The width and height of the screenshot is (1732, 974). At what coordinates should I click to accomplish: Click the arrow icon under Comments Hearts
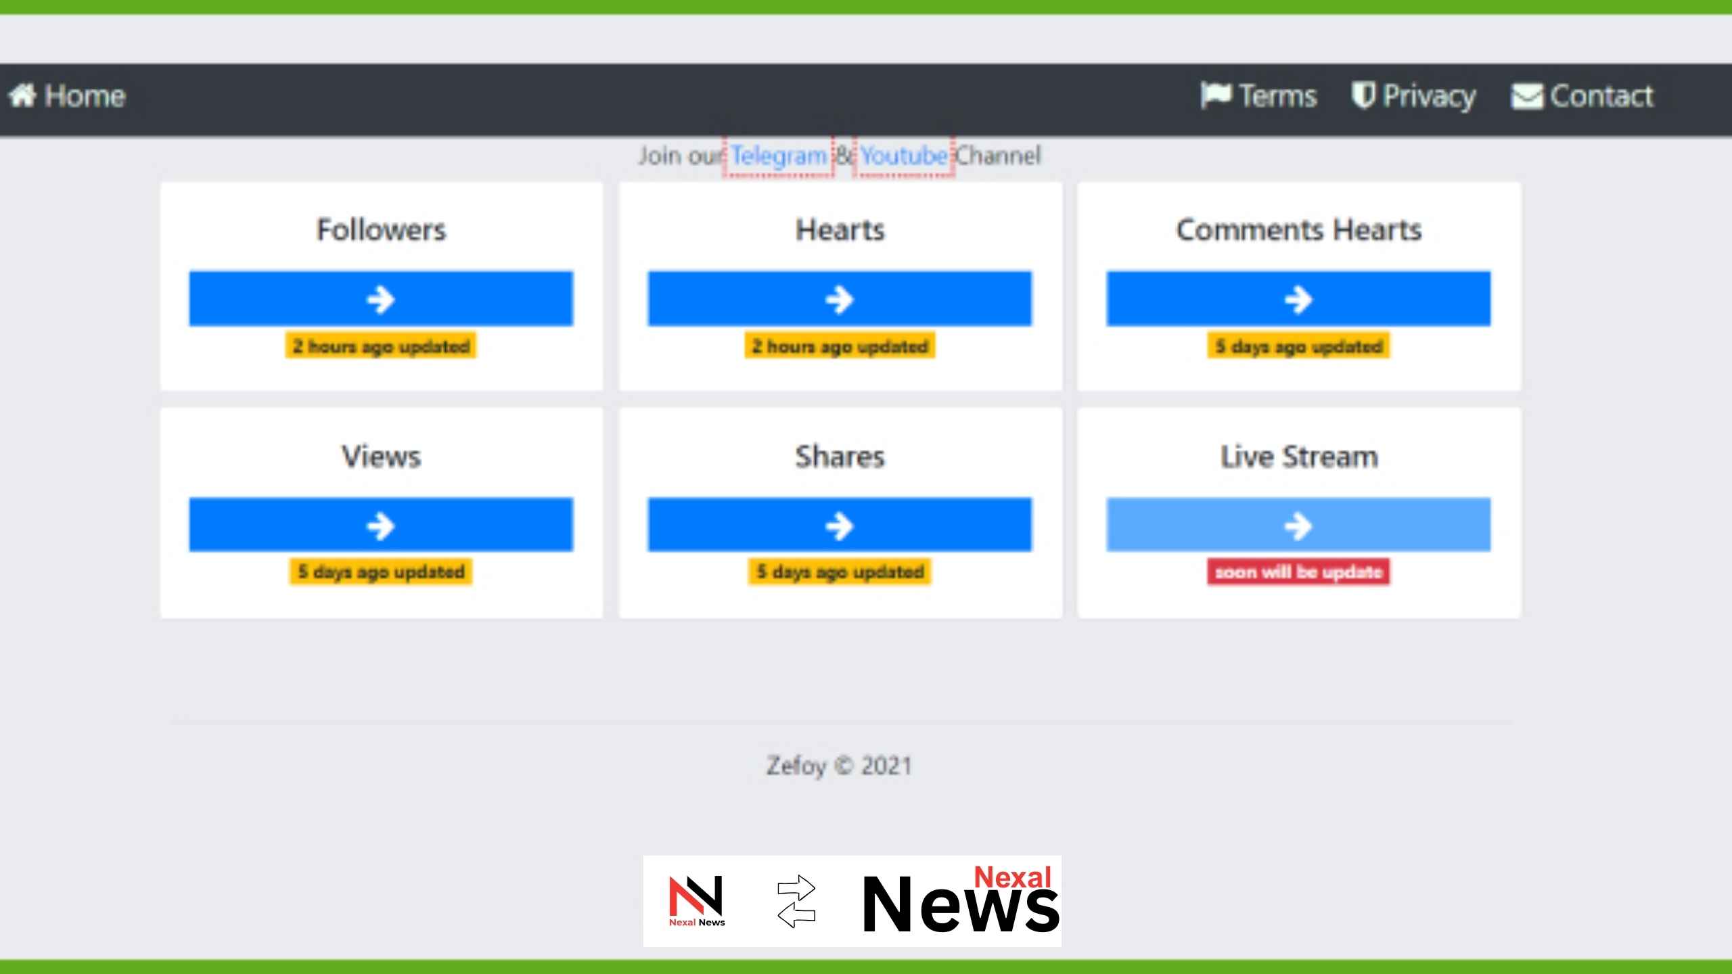1298,298
